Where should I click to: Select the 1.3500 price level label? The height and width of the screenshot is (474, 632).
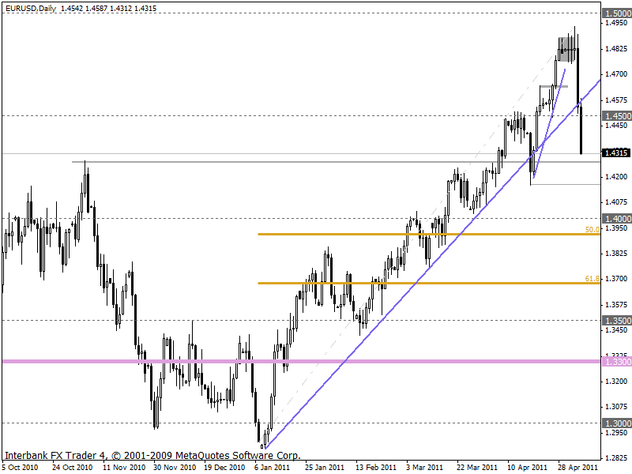pyautogui.click(x=617, y=321)
